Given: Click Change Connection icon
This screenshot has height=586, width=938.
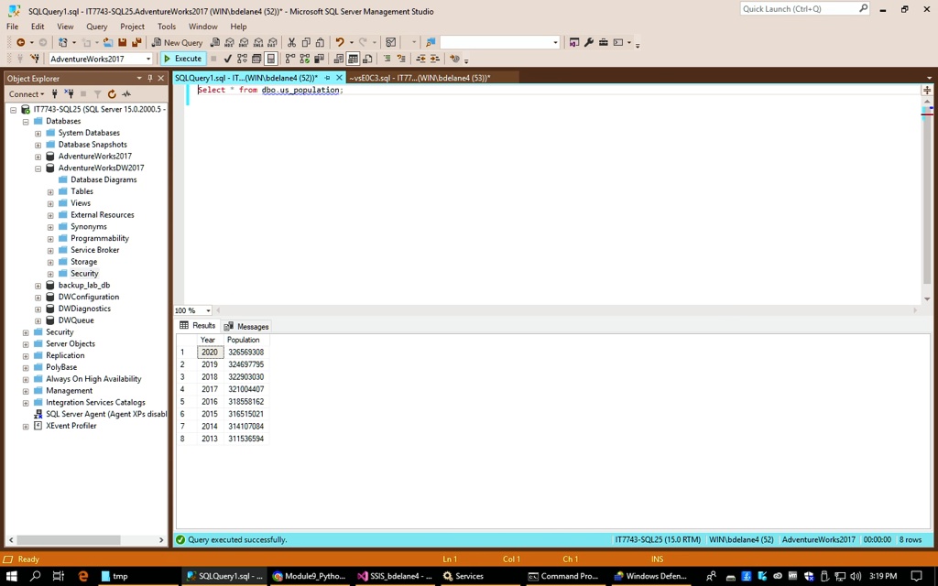Looking at the screenshot, I should [x=35, y=59].
